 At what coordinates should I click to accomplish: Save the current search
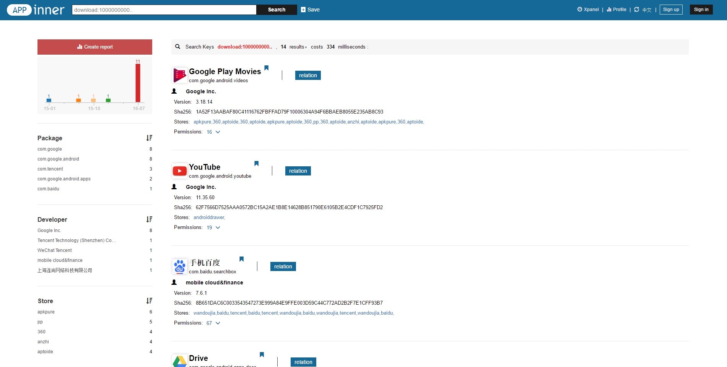[310, 10]
